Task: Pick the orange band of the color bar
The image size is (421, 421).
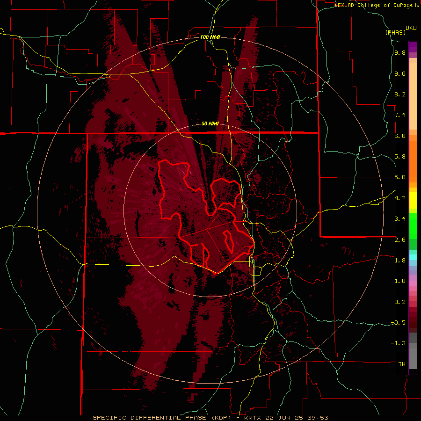Action: click(413, 161)
